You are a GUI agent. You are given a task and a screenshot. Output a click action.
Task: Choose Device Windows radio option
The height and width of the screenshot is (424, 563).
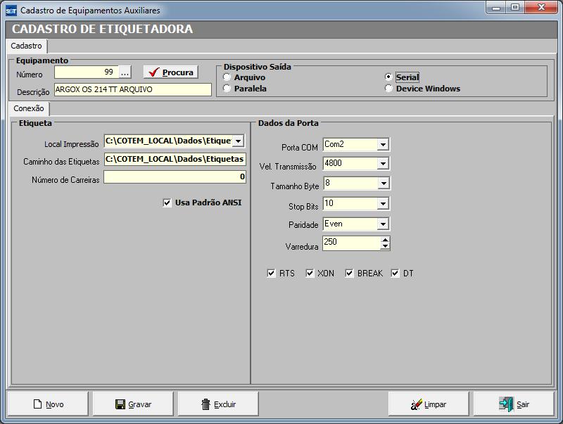point(388,89)
